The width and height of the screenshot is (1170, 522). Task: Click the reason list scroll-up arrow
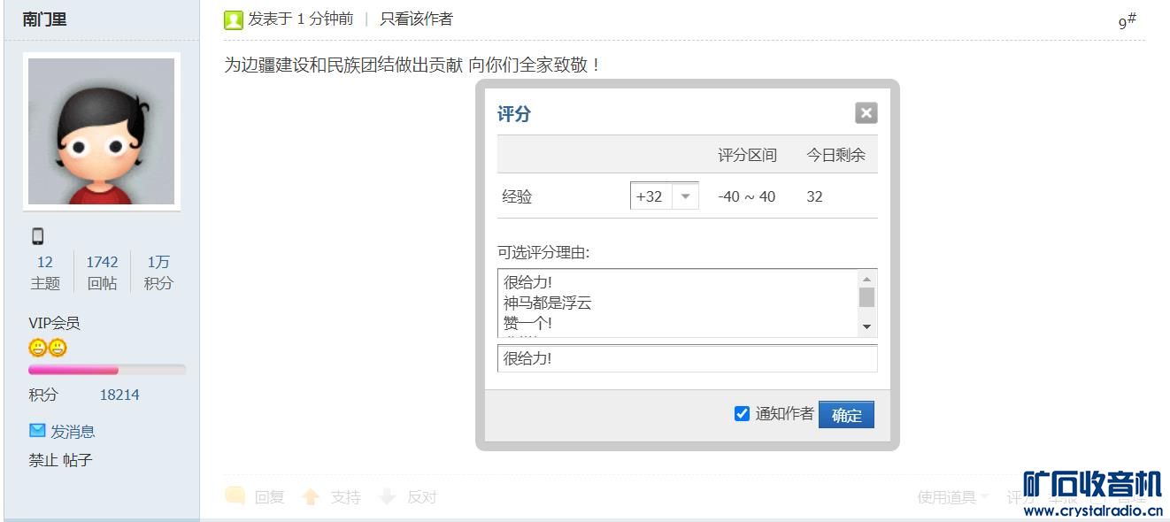tap(866, 279)
